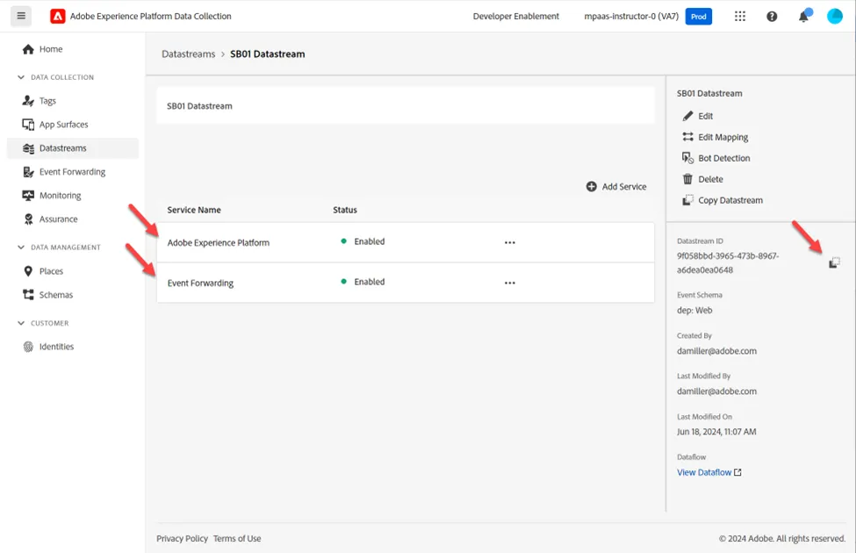Open more actions for Event Forwarding service
Viewport: 856px width, 553px height.
point(510,283)
